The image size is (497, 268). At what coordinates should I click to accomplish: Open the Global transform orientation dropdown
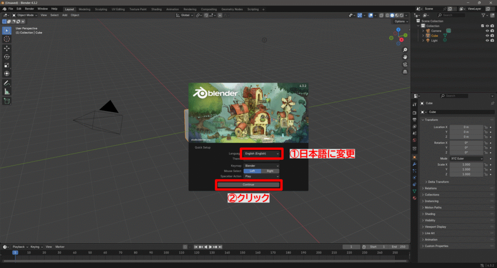pyautogui.click(x=184, y=15)
